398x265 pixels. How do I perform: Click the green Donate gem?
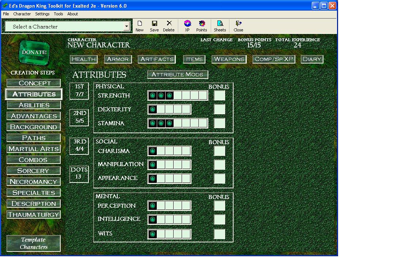[34, 53]
